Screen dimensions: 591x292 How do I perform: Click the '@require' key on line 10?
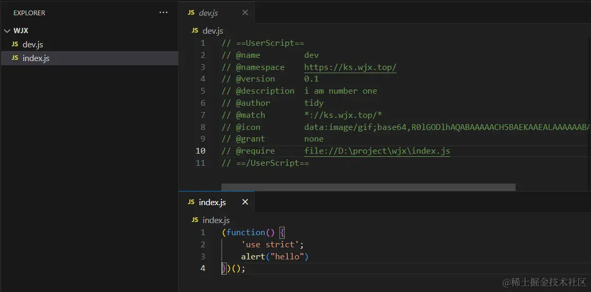pos(256,151)
